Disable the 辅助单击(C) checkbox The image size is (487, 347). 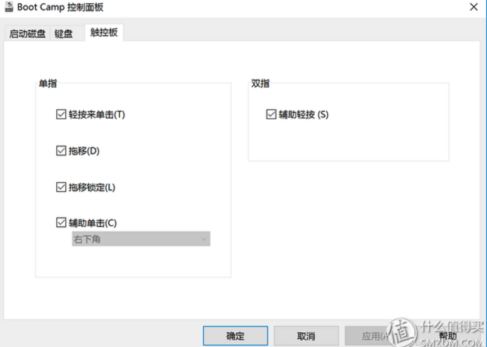(61, 222)
